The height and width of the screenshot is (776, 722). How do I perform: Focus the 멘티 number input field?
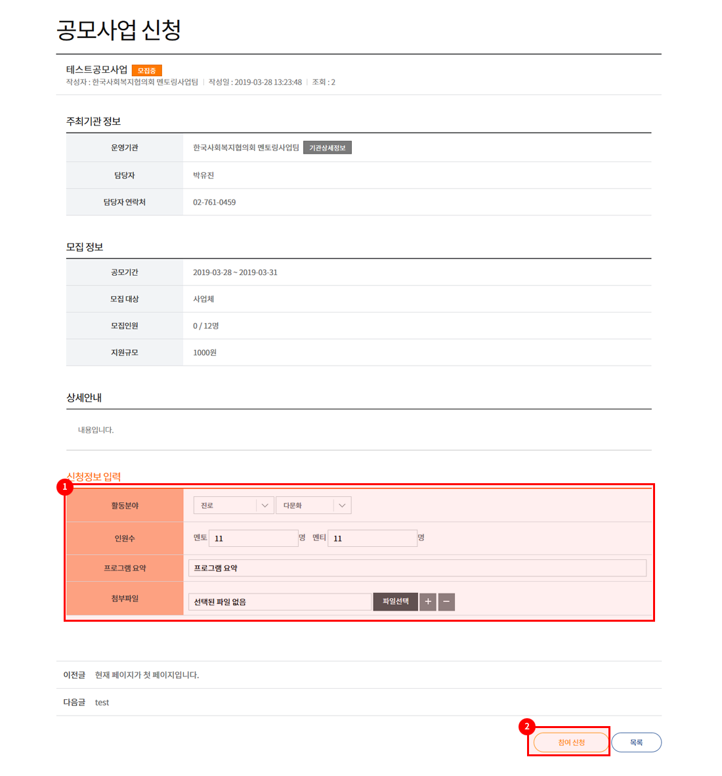(x=372, y=538)
